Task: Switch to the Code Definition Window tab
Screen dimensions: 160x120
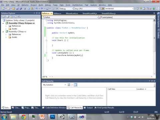Action: coord(54,108)
